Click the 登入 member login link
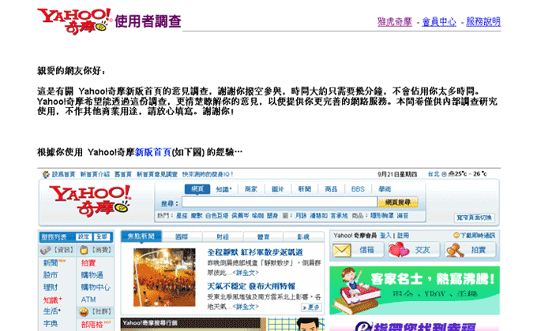The height and width of the screenshot is (331, 537). [x=385, y=236]
